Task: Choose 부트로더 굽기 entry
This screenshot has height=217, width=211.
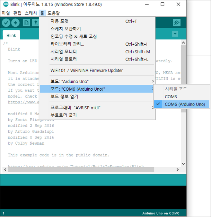Action: 97,115
